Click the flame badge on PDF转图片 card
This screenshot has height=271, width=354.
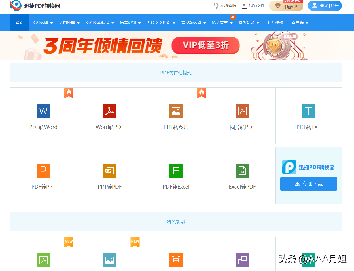202,93
